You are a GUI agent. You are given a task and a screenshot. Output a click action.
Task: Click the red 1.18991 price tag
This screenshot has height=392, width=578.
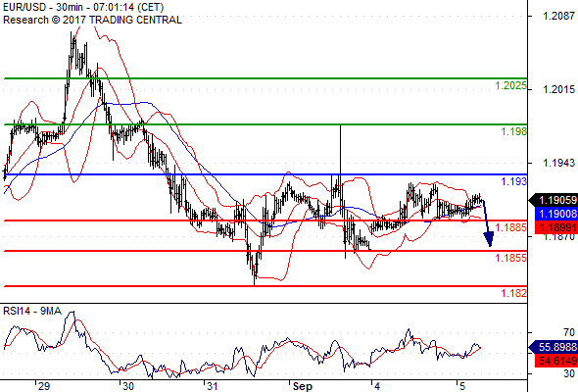point(556,227)
